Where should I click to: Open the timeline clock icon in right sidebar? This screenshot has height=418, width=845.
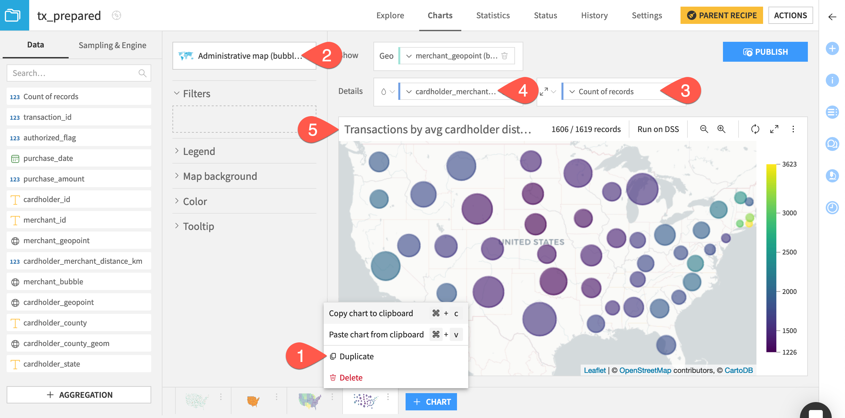point(832,208)
